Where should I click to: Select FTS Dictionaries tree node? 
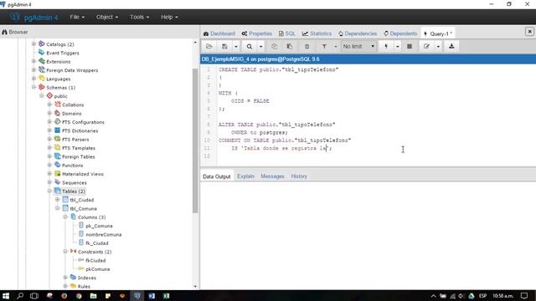click(80, 130)
